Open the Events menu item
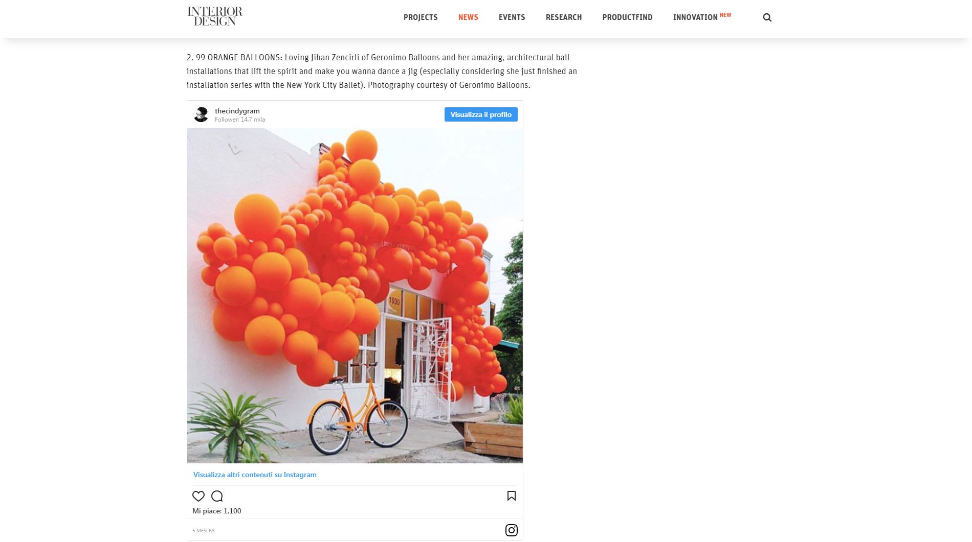 pyautogui.click(x=512, y=17)
